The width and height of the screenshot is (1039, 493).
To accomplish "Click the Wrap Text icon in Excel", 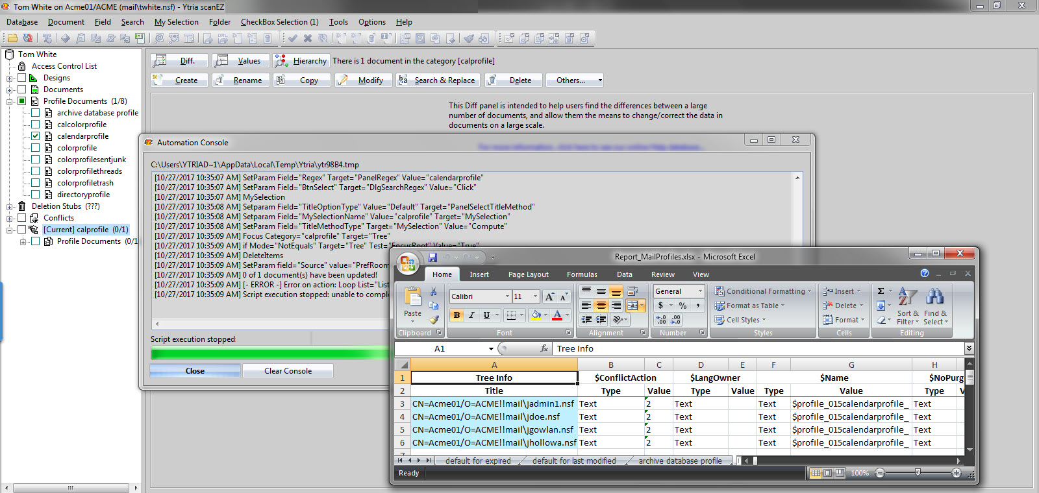I will [x=632, y=291].
